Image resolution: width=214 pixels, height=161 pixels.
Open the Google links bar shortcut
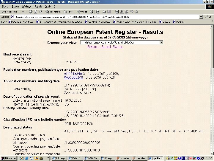click(165, 22)
